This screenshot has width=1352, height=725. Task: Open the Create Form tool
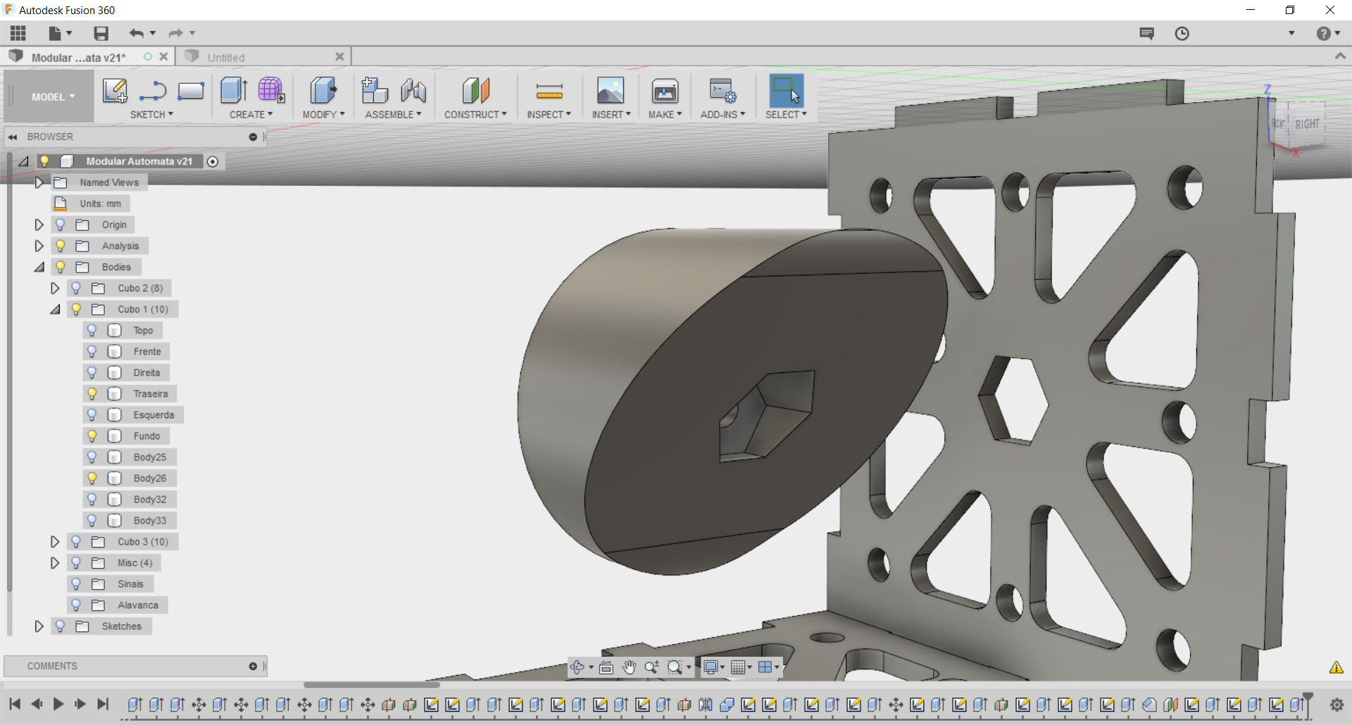(x=271, y=91)
